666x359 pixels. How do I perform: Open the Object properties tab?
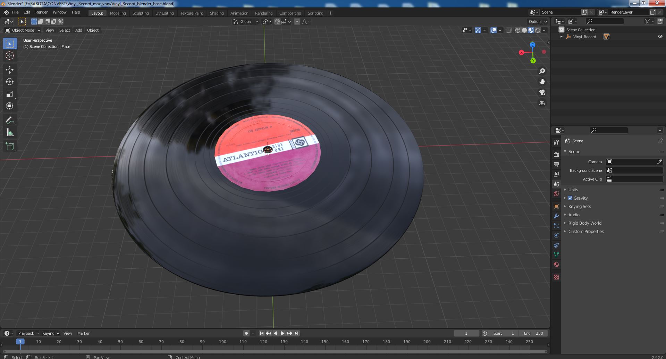pyautogui.click(x=556, y=206)
